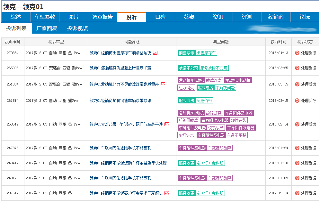Switch to the 车型参数 tab

45,17
